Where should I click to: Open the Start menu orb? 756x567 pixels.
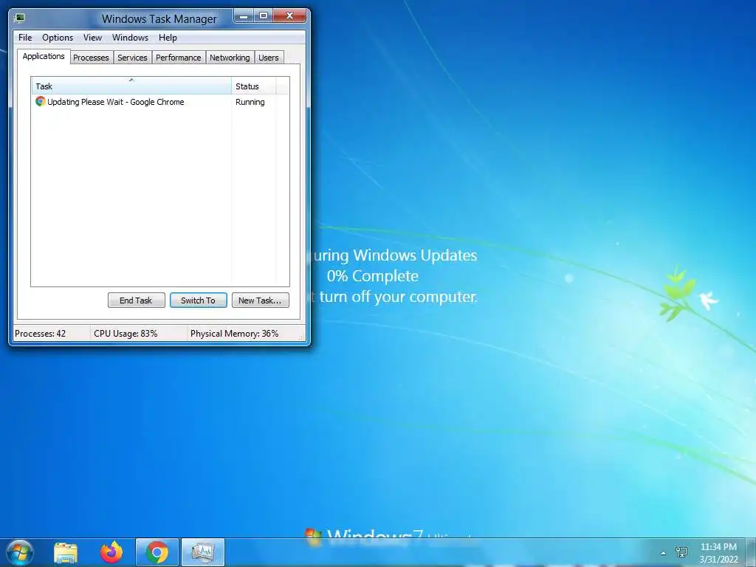pyautogui.click(x=20, y=552)
